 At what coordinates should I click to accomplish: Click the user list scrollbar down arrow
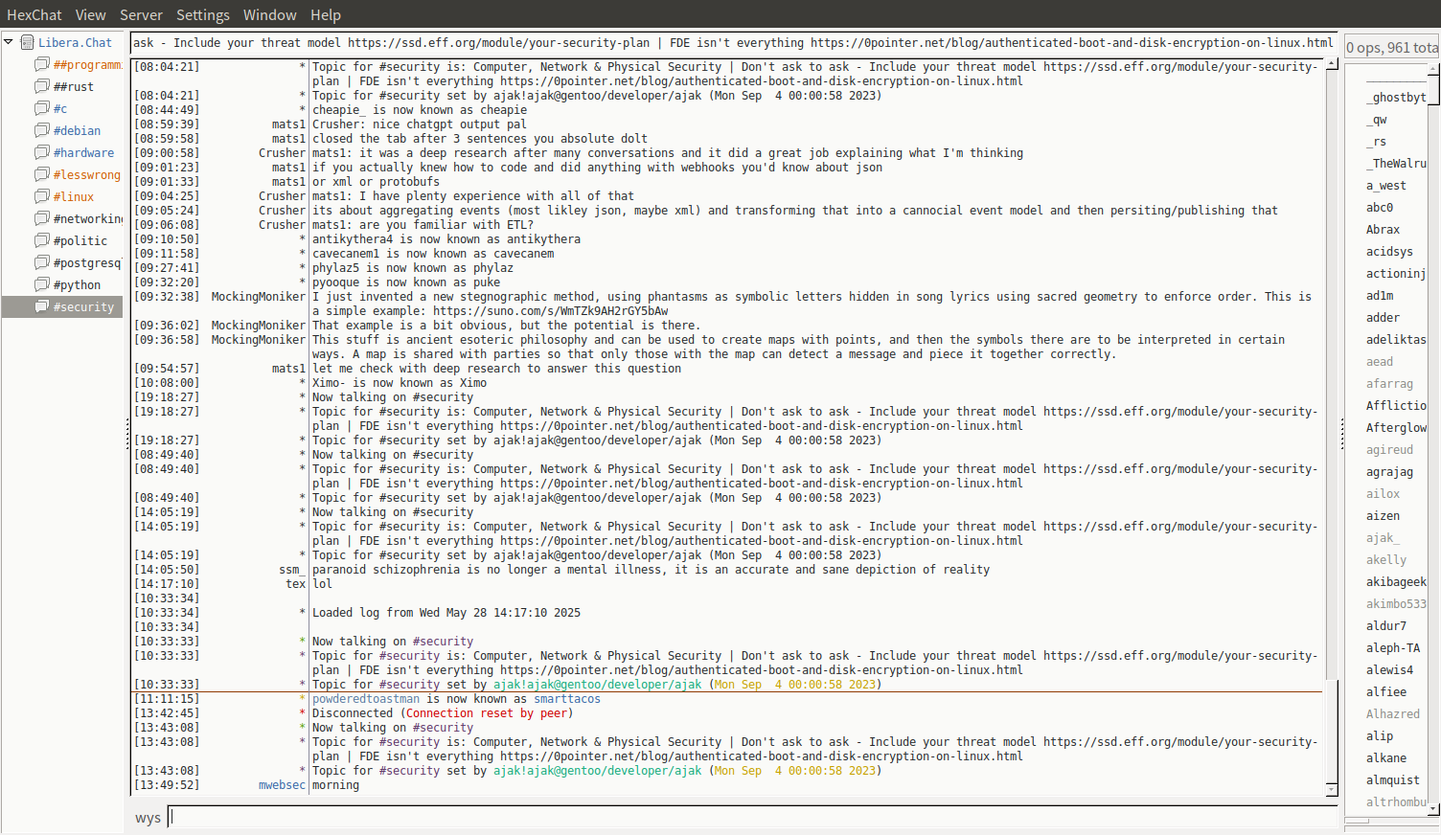click(1434, 809)
